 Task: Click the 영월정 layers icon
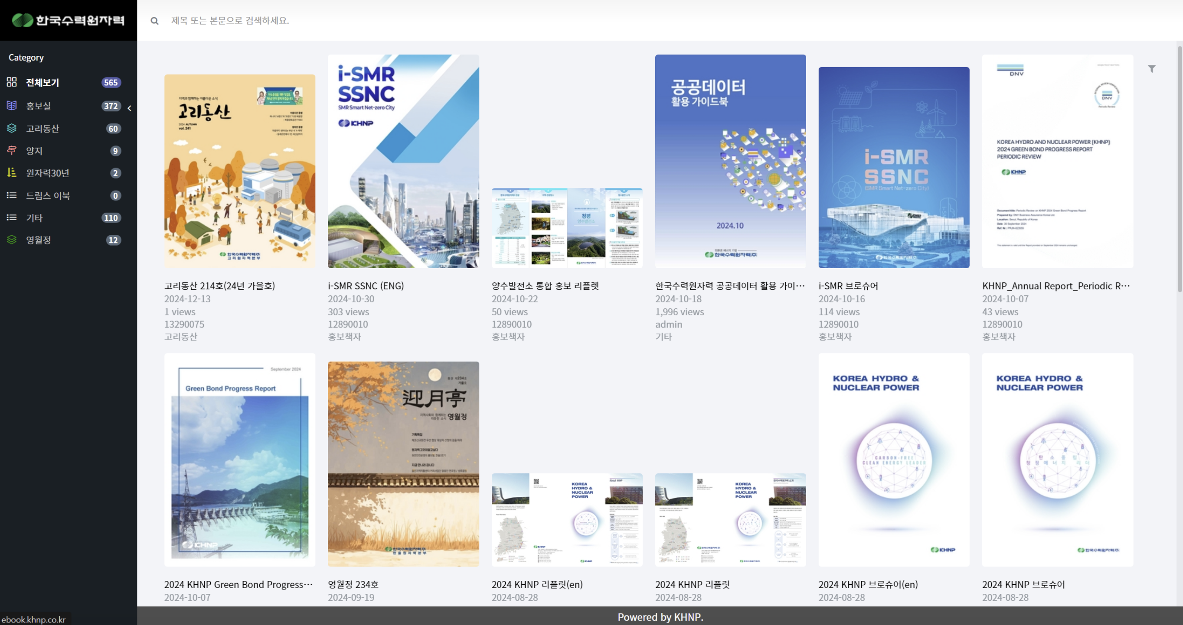pos(12,240)
